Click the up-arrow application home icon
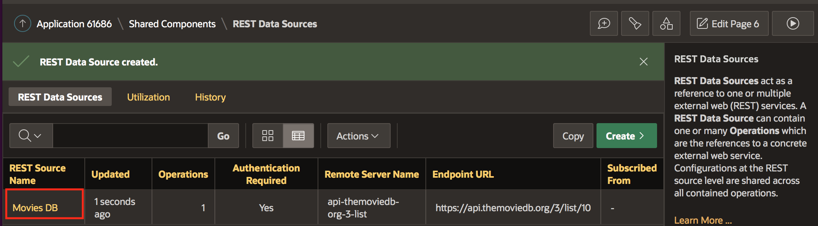Image resolution: width=818 pixels, height=226 pixels. pos(23,24)
